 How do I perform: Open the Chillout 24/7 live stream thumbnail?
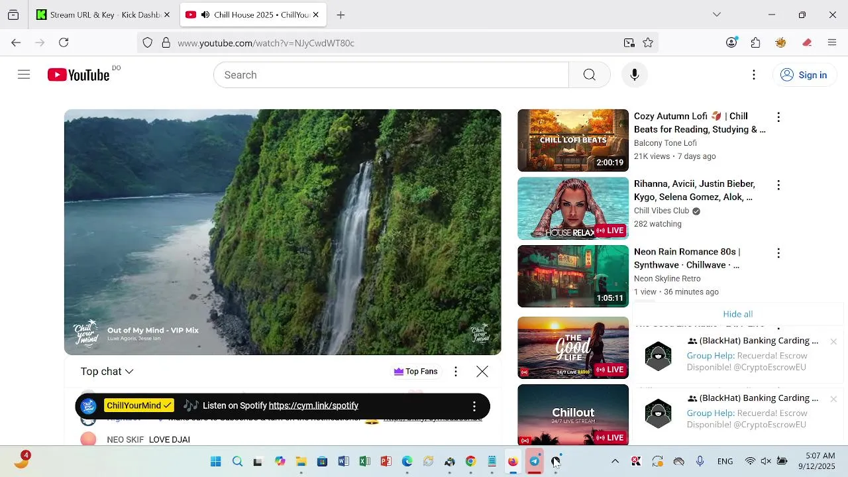[x=573, y=415]
